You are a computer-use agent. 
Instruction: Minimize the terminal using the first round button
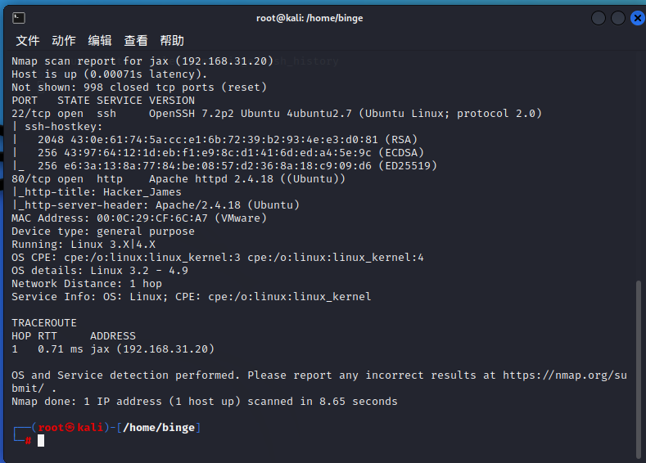click(599, 18)
